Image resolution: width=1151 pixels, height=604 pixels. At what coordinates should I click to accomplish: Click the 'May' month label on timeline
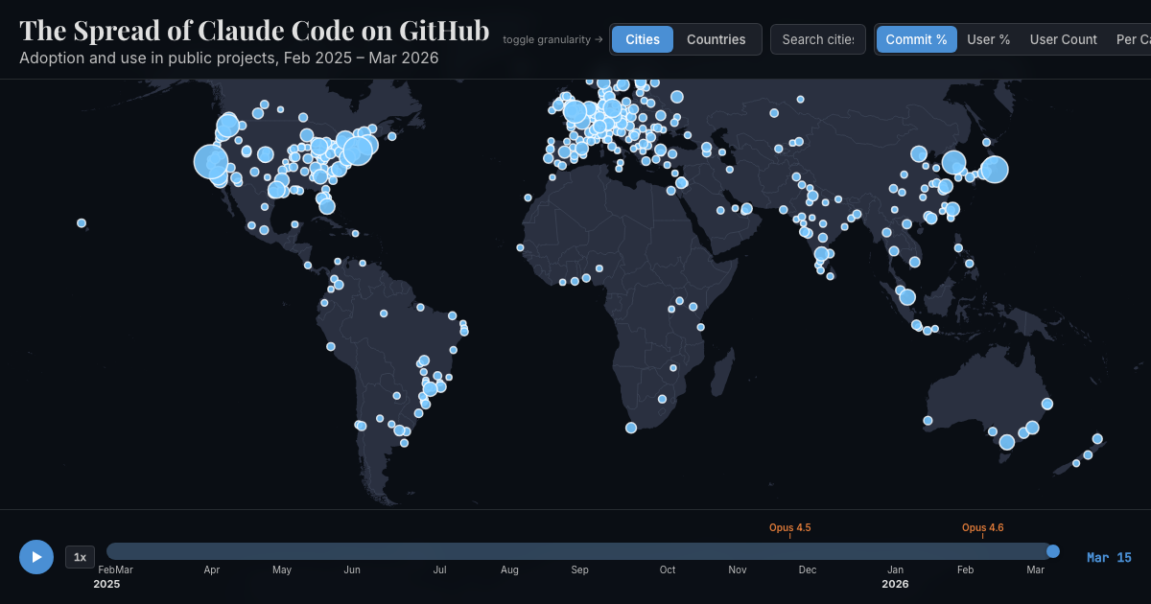[282, 569]
